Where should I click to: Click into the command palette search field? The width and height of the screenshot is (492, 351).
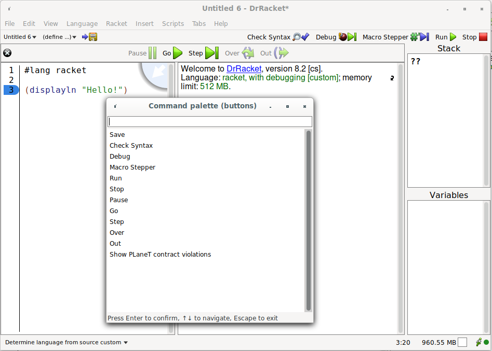click(x=209, y=122)
